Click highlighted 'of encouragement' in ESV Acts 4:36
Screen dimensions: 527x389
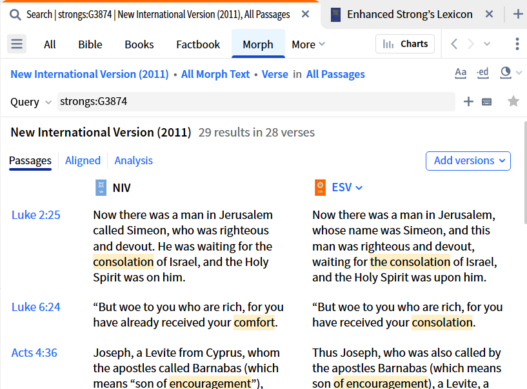pyautogui.click(x=381, y=383)
